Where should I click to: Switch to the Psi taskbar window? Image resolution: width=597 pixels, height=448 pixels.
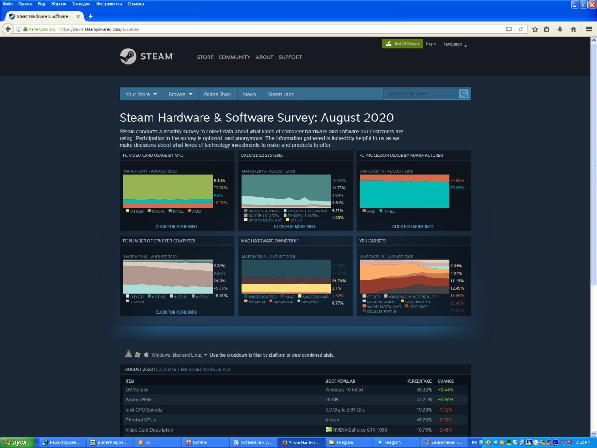158,442
